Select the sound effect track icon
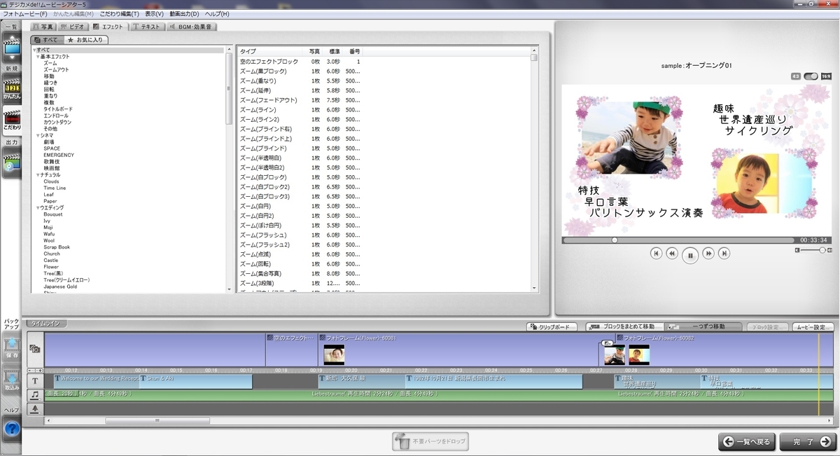Screen dimensions: 840x456 click(34, 408)
